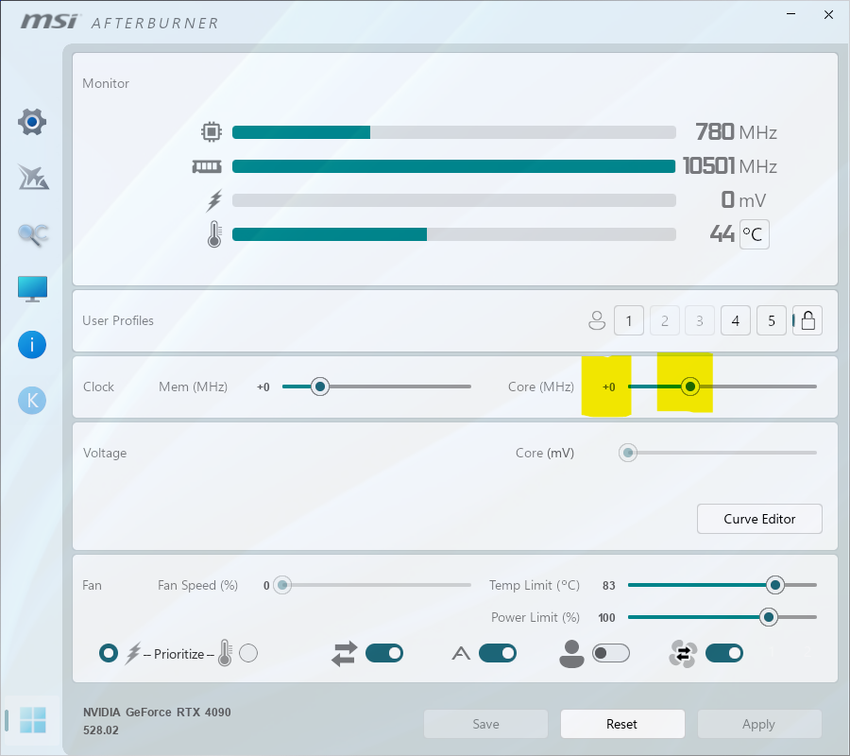Click the 10501 MHz memory clock reading
Screen dimensions: 850x756
pos(730,166)
